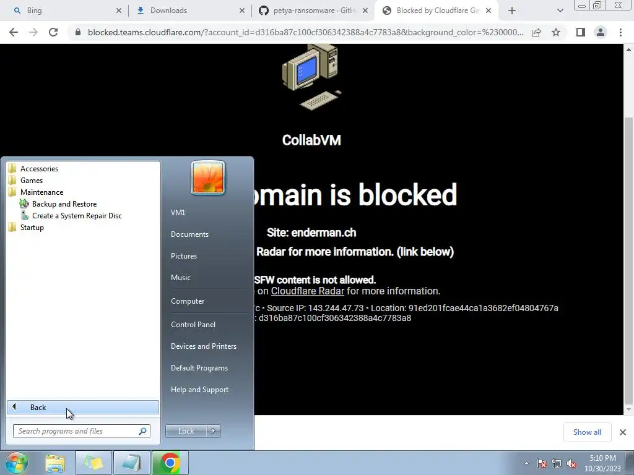Click the Action Center flag icon
This screenshot has width=634, height=475.
point(542,463)
